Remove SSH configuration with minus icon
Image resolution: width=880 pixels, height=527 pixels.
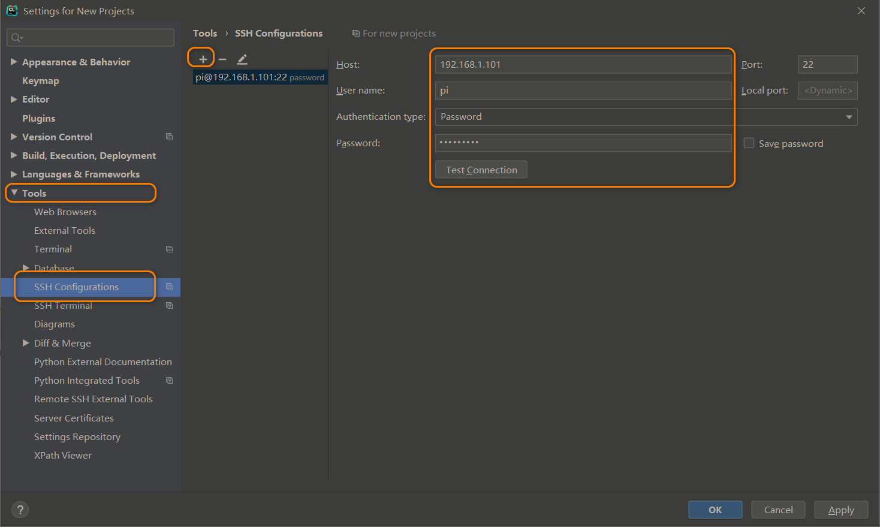pyautogui.click(x=222, y=59)
